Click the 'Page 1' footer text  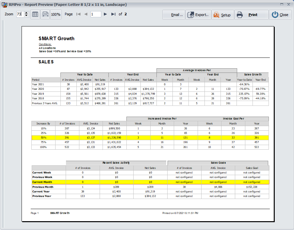[35, 213]
